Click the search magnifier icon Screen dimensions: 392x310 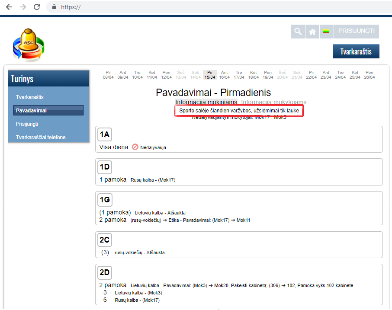coord(298,32)
